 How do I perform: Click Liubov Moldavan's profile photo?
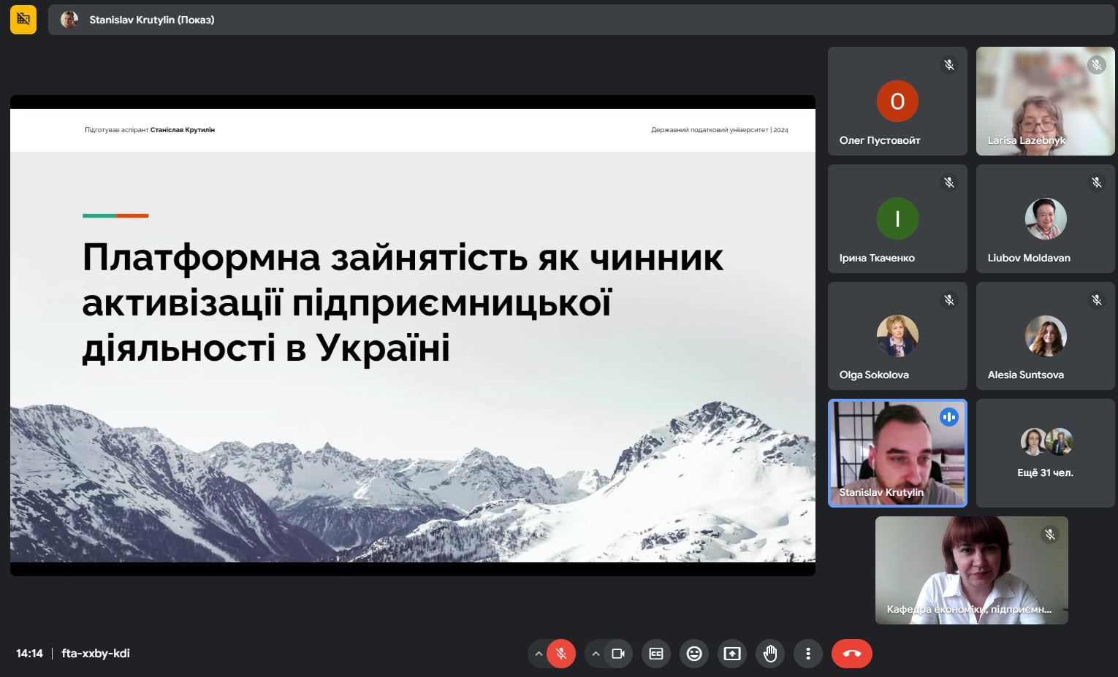tap(1046, 218)
